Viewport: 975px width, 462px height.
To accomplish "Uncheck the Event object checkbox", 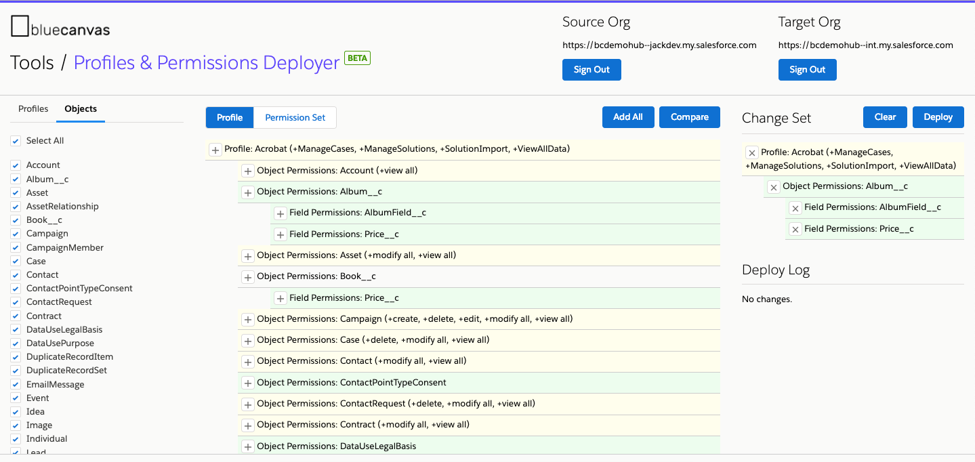I will 16,398.
